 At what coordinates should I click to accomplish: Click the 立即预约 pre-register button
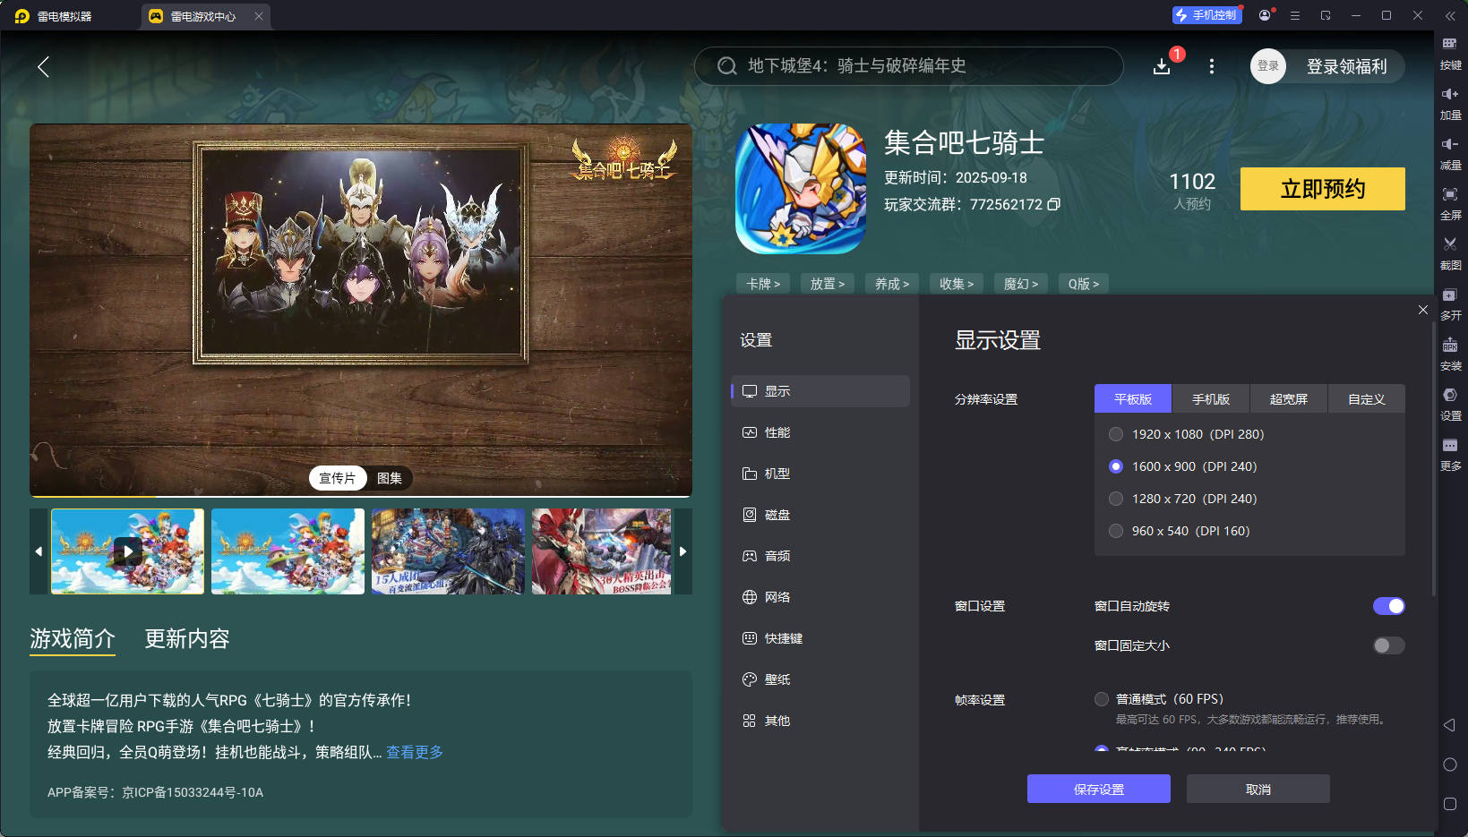click(1323, 189)
